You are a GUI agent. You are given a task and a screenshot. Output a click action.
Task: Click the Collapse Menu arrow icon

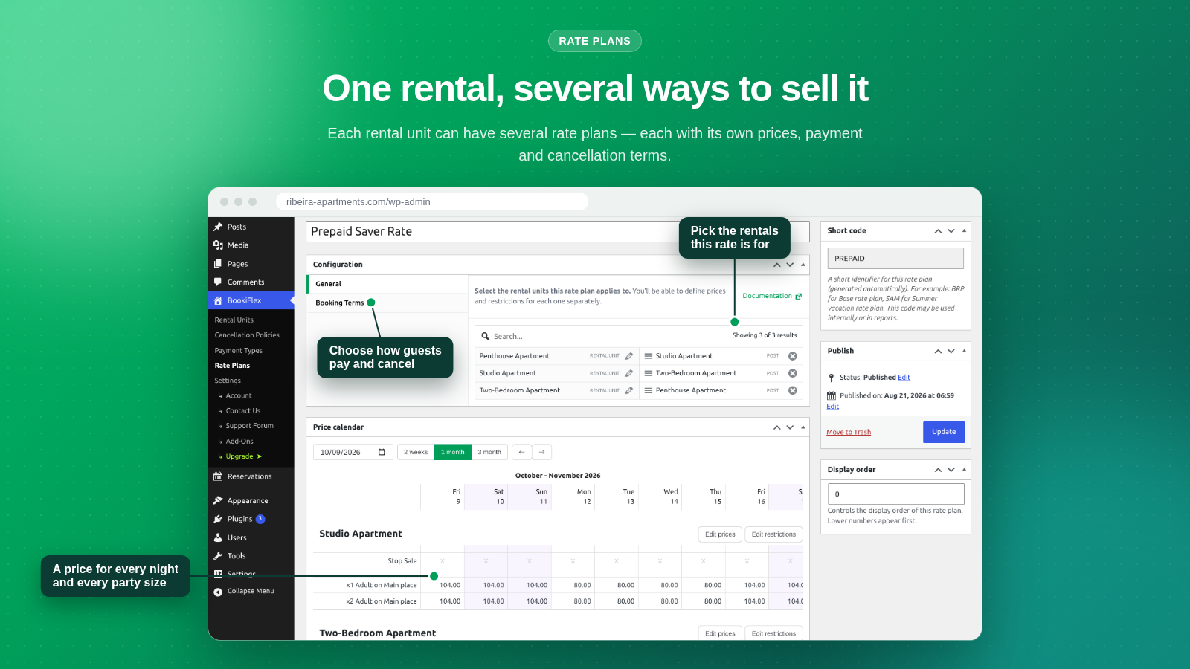218,592
